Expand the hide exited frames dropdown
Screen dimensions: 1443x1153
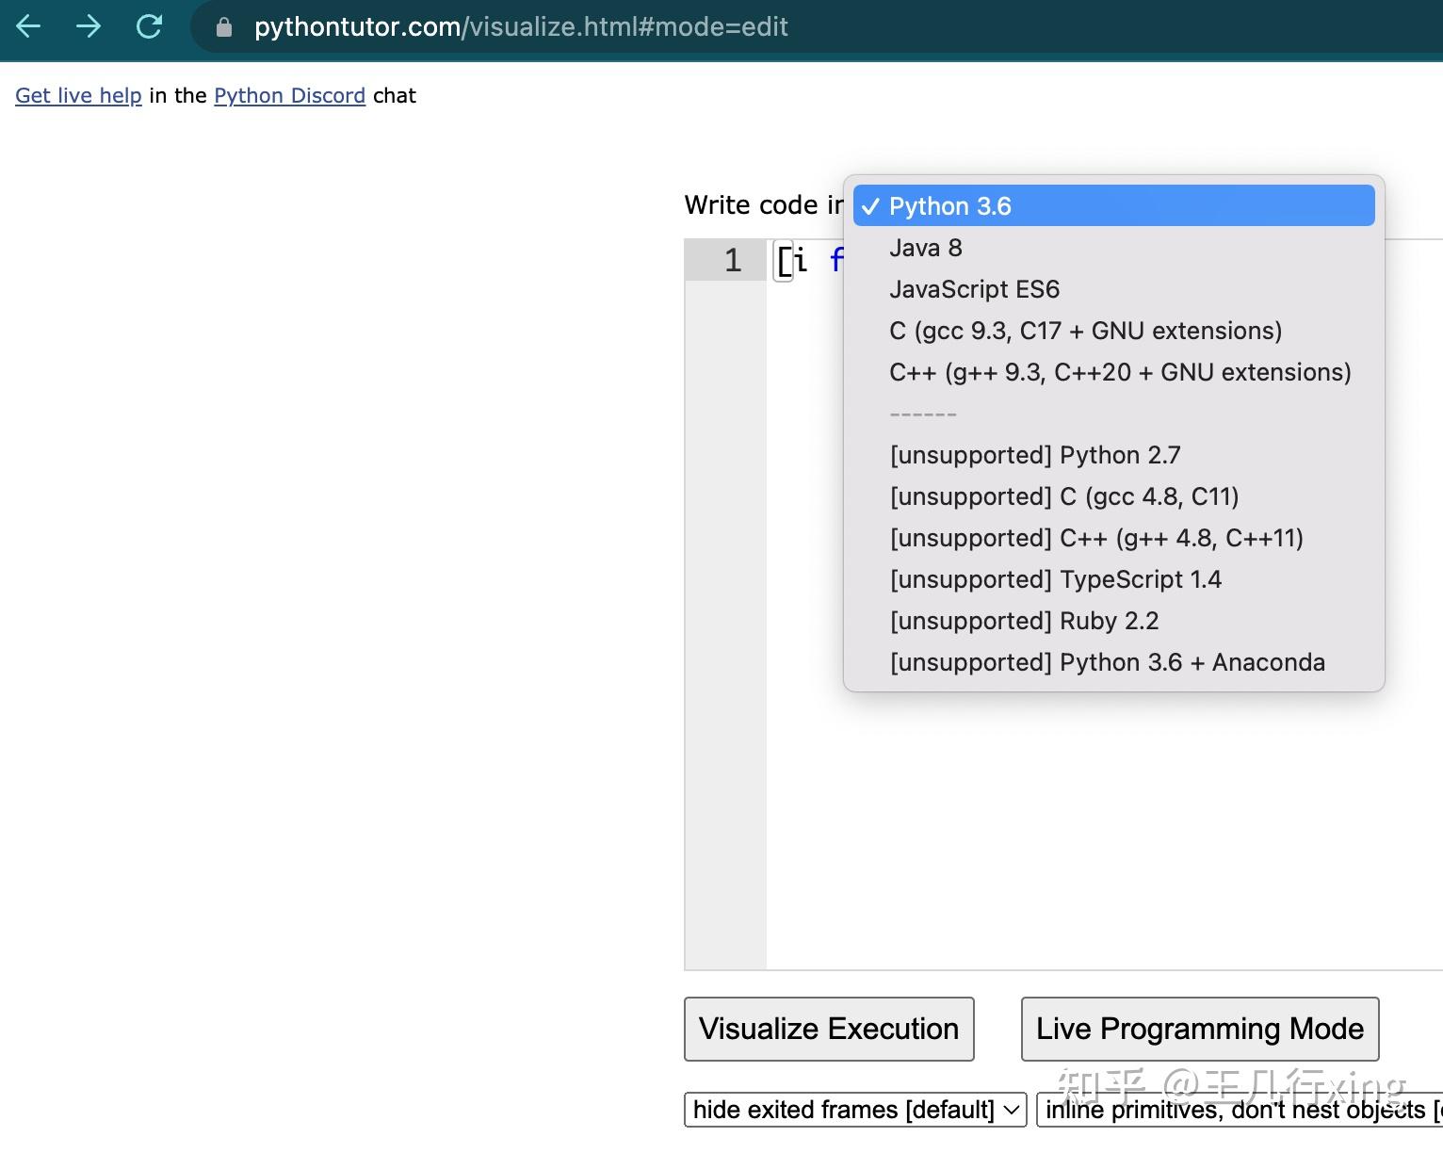tap(854, 1110)
